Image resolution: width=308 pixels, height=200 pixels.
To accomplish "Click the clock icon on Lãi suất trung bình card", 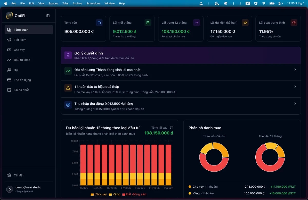I will [294, 23].
